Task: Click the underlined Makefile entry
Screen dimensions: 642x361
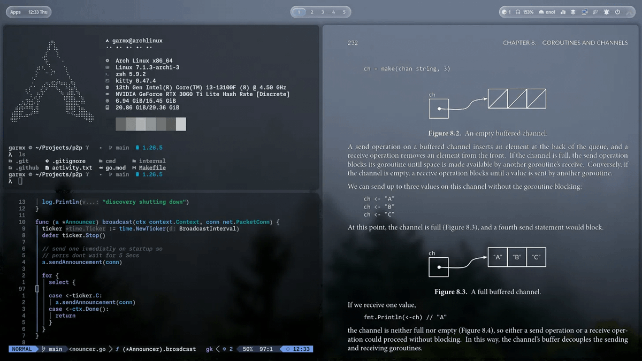Action: point(152,167)
